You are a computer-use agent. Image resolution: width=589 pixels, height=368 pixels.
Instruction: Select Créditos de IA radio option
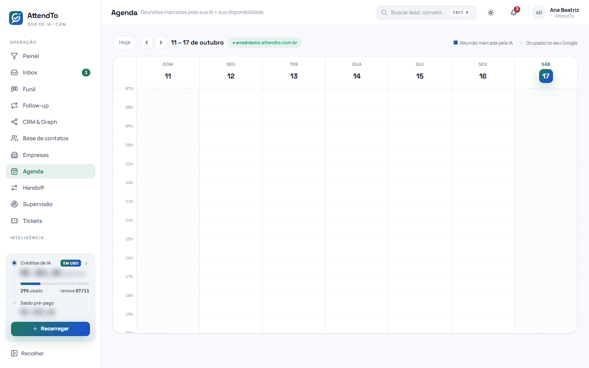point(14,263)
